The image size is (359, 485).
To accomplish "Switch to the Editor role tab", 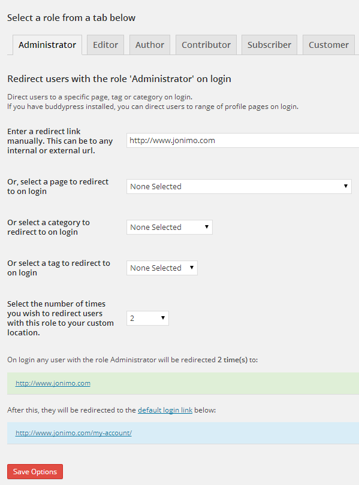I will tap(105, 45).
